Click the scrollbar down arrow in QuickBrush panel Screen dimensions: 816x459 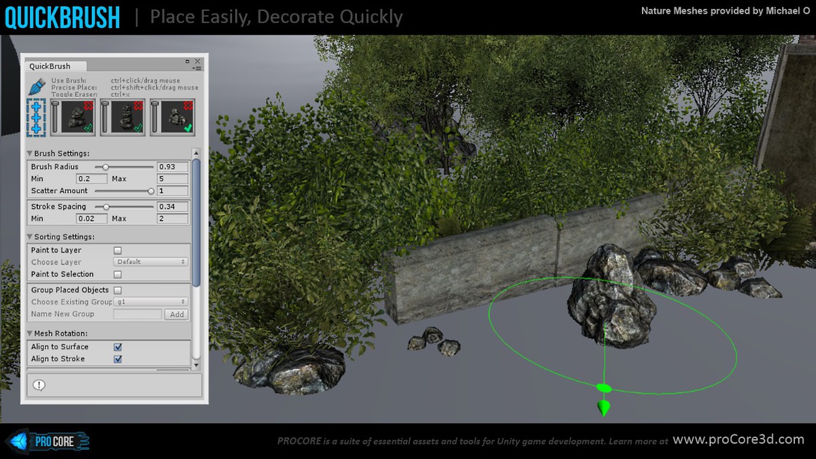197,365
